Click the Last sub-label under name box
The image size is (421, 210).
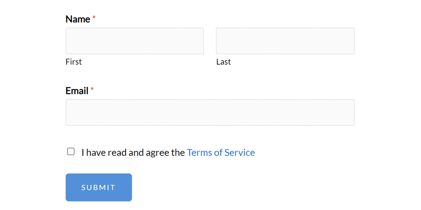223,62
